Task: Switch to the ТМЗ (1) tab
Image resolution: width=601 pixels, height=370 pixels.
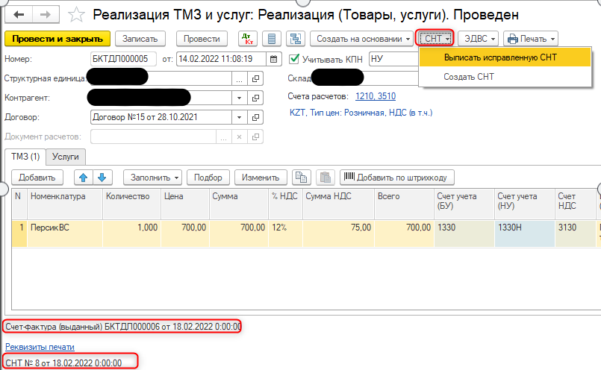Action: (x=25, y=157)
